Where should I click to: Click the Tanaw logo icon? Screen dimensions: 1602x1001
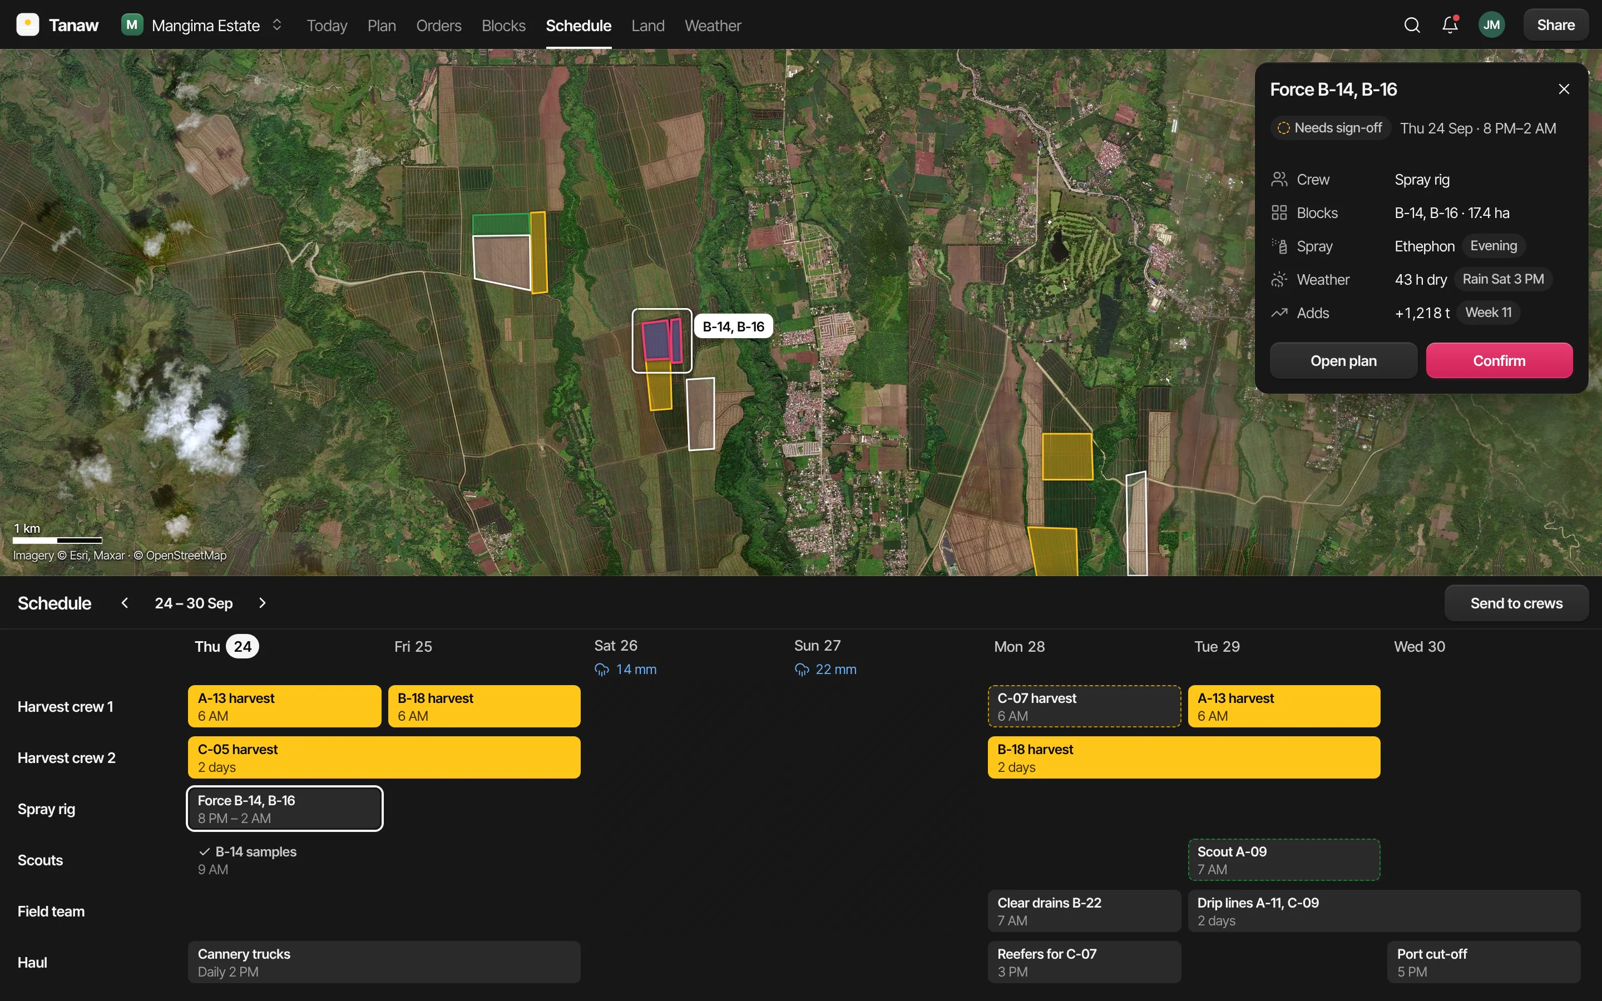27,25
